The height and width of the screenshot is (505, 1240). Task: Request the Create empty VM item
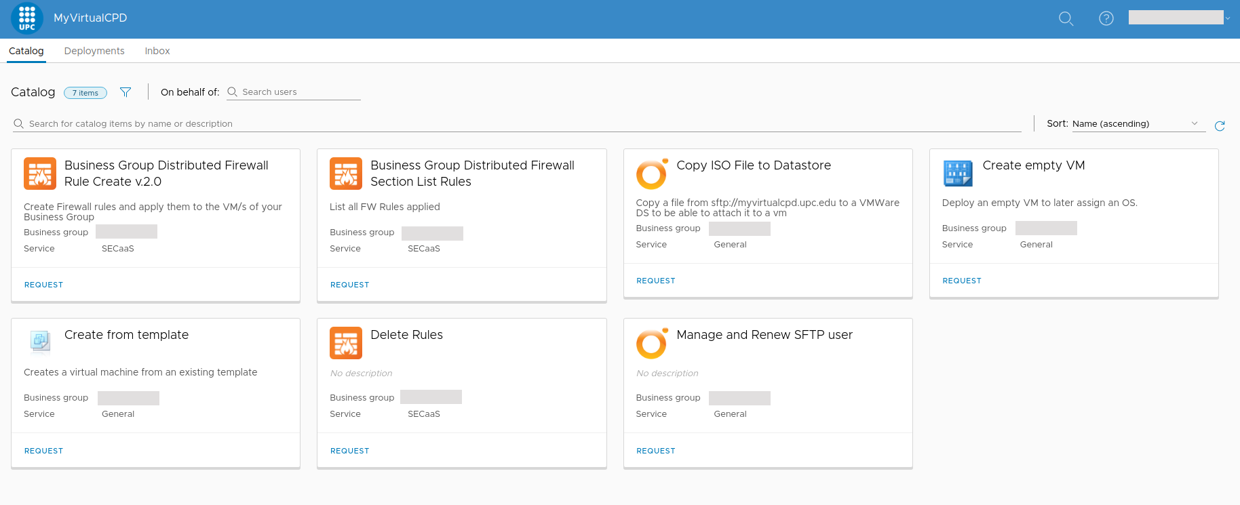coord(961,281)
